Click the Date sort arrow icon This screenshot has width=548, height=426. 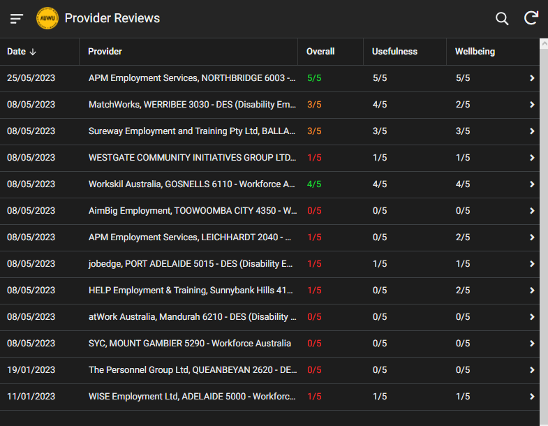(33, 52)
